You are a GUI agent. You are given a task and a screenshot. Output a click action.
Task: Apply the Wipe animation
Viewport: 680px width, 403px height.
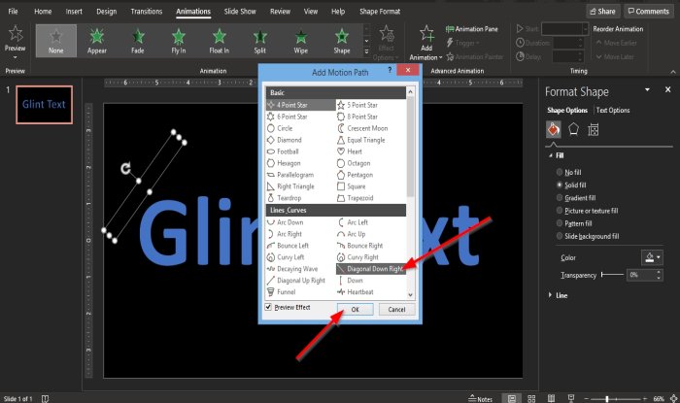pos(300,41)
